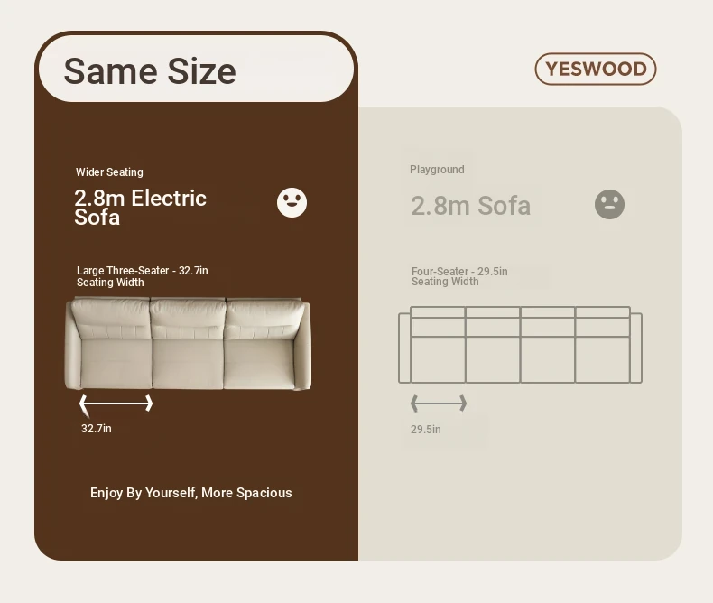This screenshot has height=603, width=713.
Task: Click the 2.8m Electric Sofa heading
Action: point(140,207)
